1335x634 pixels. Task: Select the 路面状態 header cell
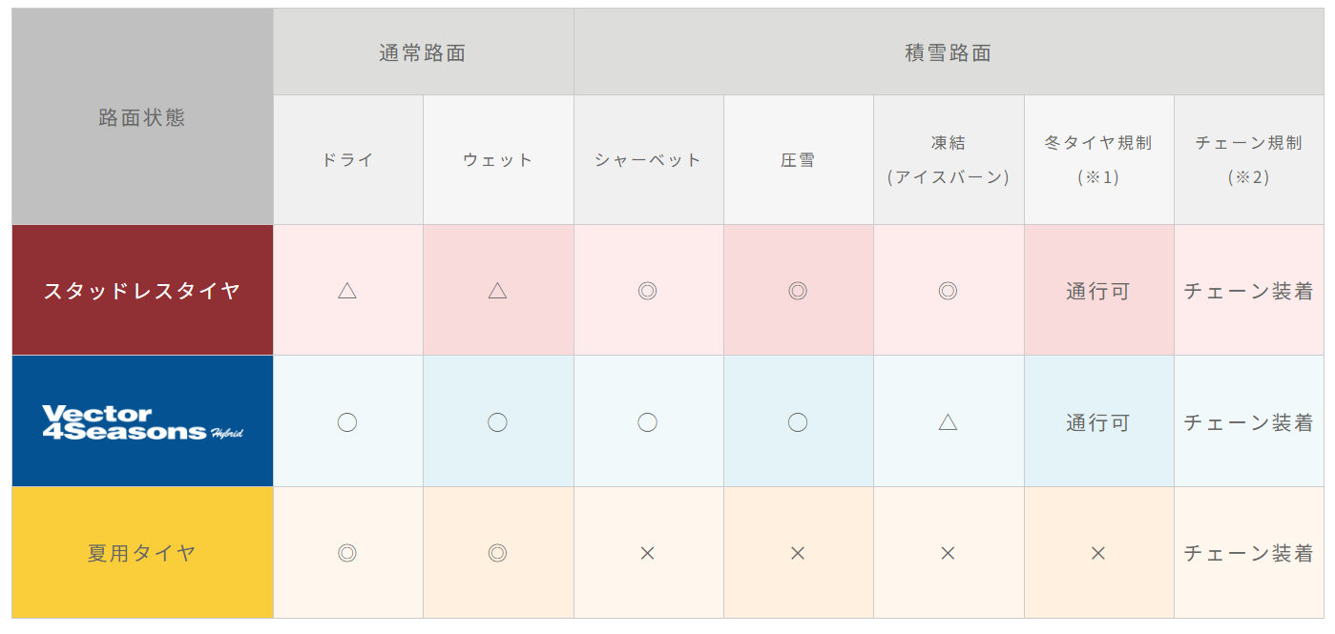pyautogui.click(x=142, y=118)
